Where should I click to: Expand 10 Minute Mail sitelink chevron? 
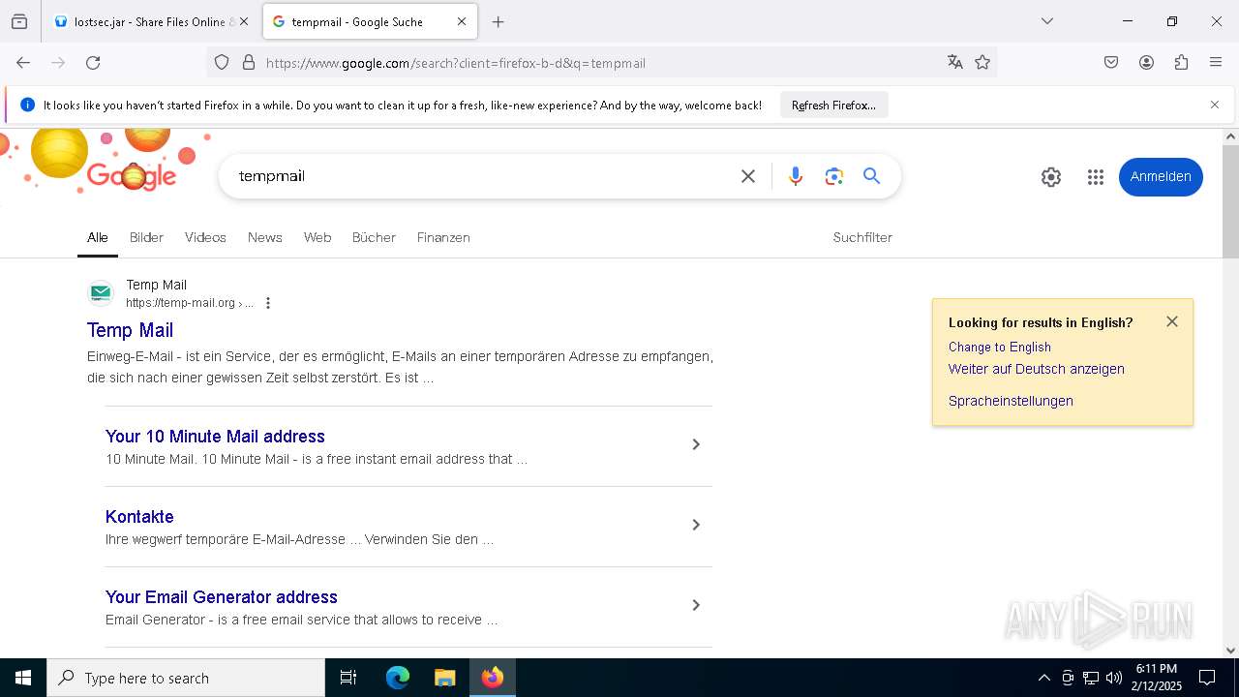click(695, 444)
